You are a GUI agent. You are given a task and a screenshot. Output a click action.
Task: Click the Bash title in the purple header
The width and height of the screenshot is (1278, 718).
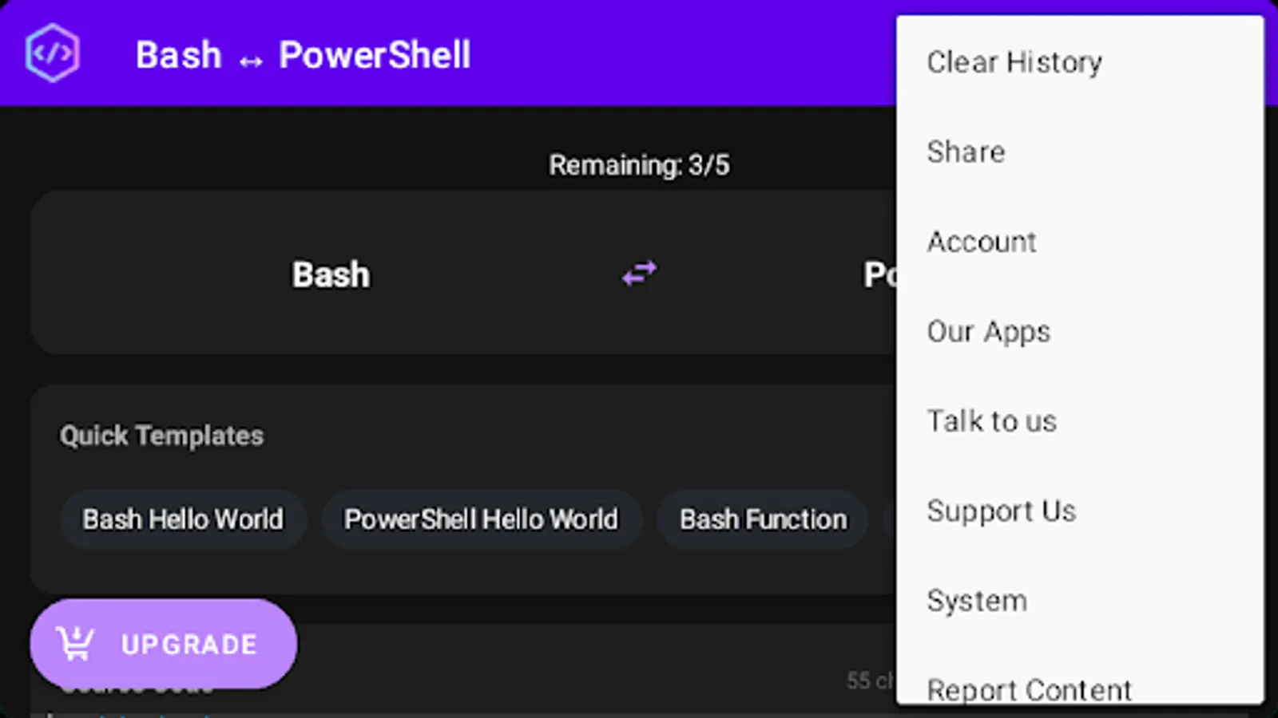coord(179,54)
